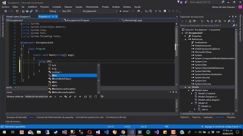Select Lookup<> in the IntelliSense list
The height and width of the screenshot is (136, 243).
[x=73, y=72]
